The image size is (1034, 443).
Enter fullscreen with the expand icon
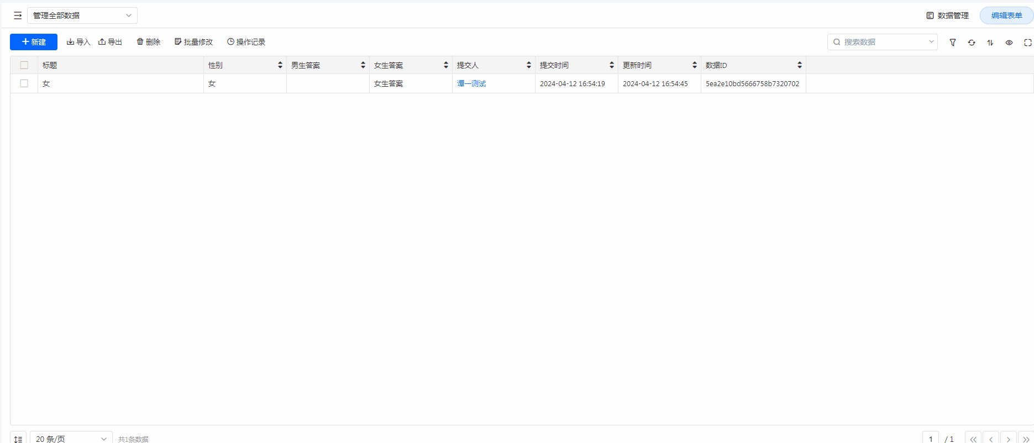1028,43
